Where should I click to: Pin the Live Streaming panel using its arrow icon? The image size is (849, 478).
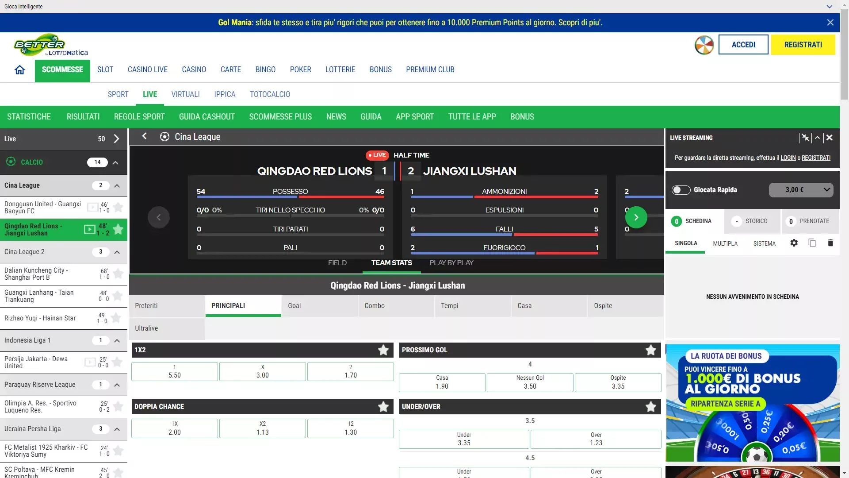[x=817, y=138]
